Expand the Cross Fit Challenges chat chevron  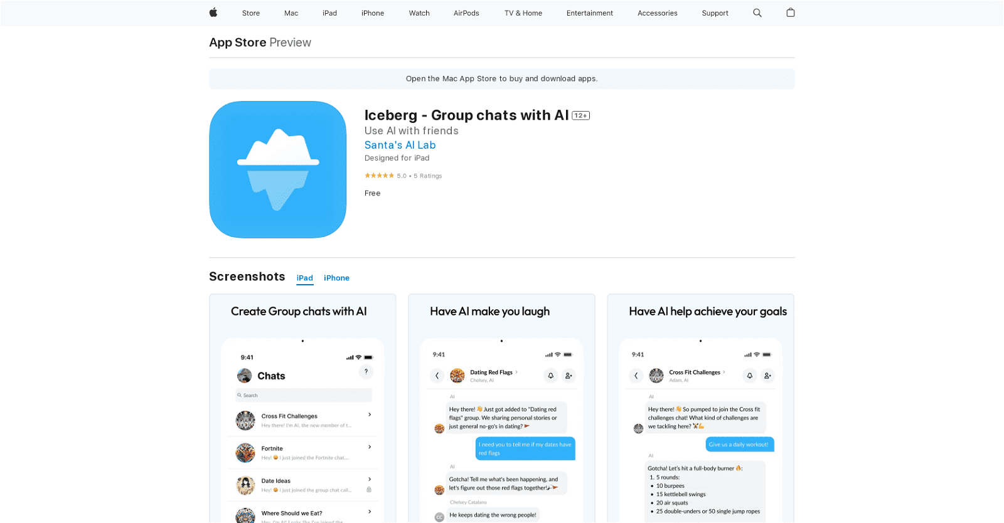point(370,415)
